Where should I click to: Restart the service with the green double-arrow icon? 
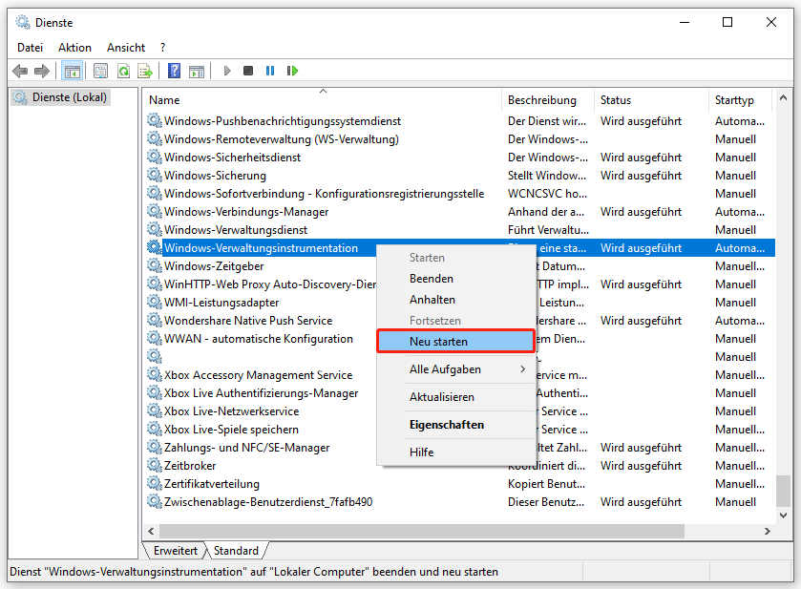click(x=292, y=70)
